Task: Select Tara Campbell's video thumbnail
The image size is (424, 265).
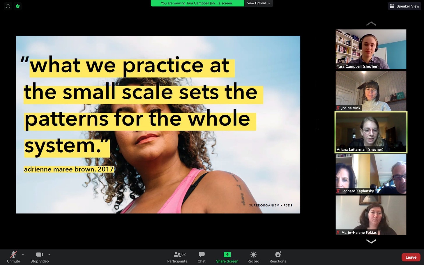Action: [x=371, y=49]
